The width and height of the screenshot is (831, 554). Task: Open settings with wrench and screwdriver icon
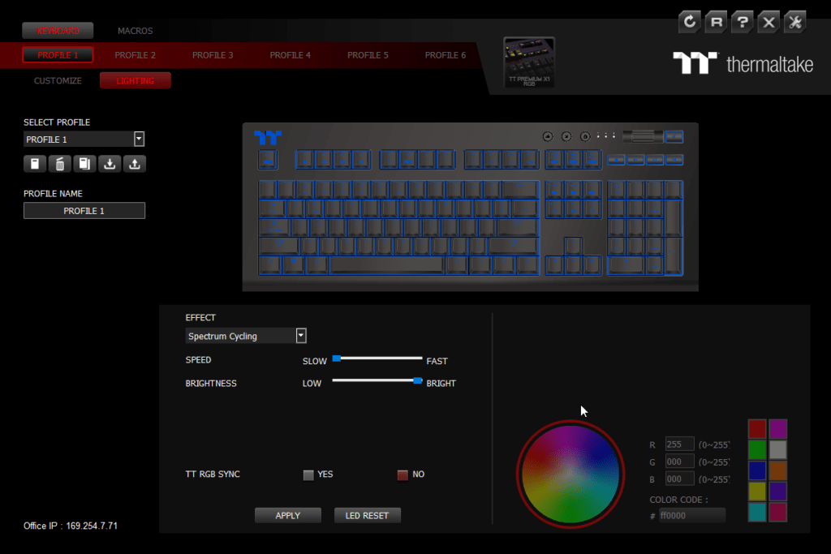pyautogui.click(x=794, y=22)
